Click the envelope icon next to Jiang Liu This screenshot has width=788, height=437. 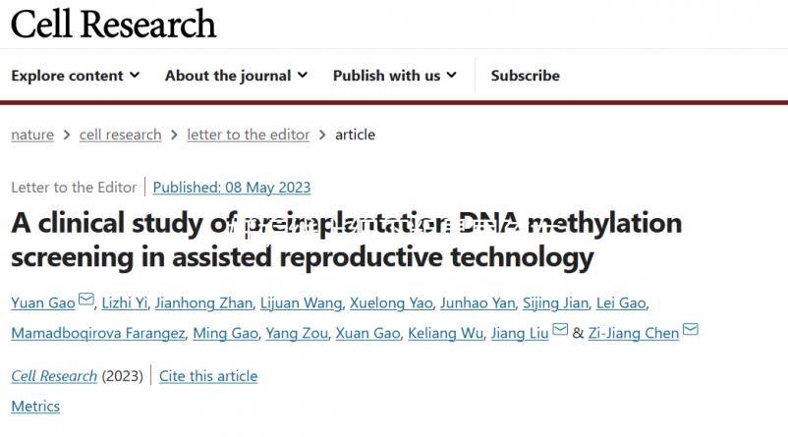click(560, 330)
